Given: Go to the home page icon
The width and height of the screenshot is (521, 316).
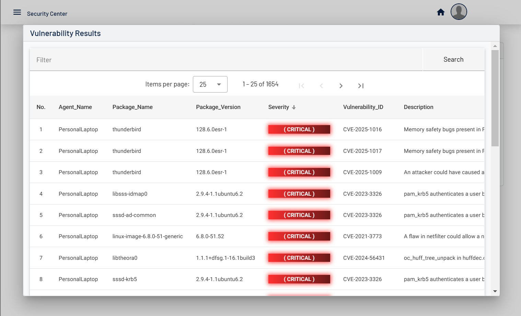Looking at the screenshot, I should 441,13.
